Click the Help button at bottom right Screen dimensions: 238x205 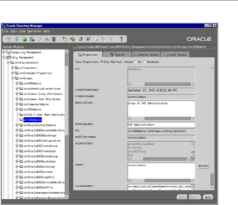(208, 197)
